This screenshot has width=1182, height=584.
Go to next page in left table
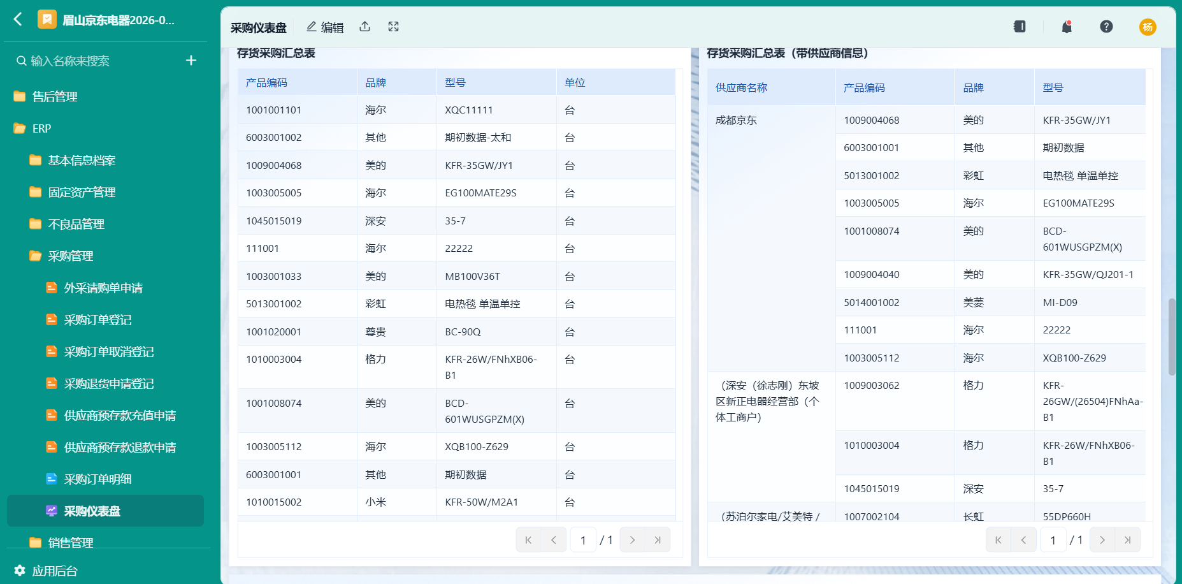click(x=632, y=540)
